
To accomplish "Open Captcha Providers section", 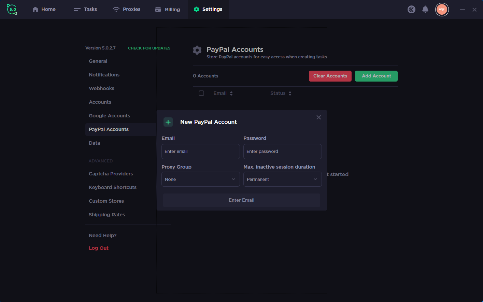I will pyautogui.click(x=111, y=174).
